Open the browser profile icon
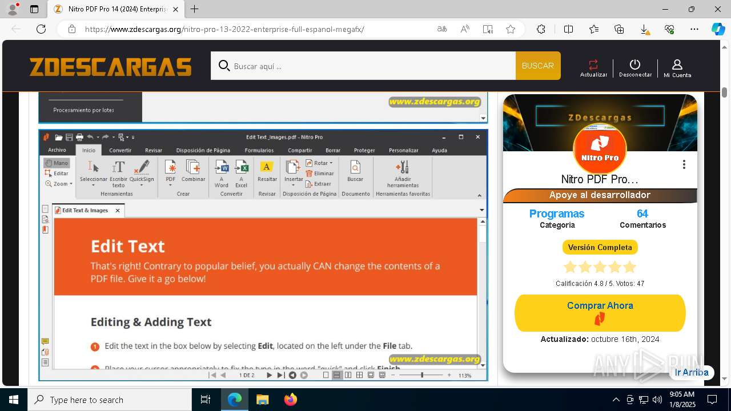This screenshot has width=731, height=411. (x=13, y=9)
